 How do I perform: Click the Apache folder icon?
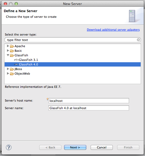[x=12, y=46]
